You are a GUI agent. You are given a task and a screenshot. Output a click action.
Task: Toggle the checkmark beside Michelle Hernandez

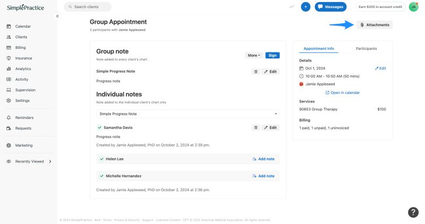coord(101,176)
